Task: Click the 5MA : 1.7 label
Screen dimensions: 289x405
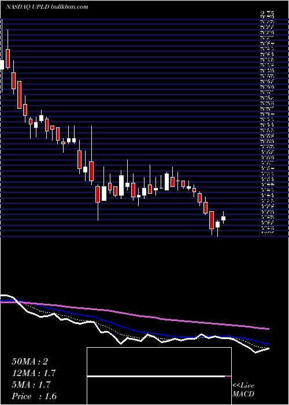Action: [31, 385]
